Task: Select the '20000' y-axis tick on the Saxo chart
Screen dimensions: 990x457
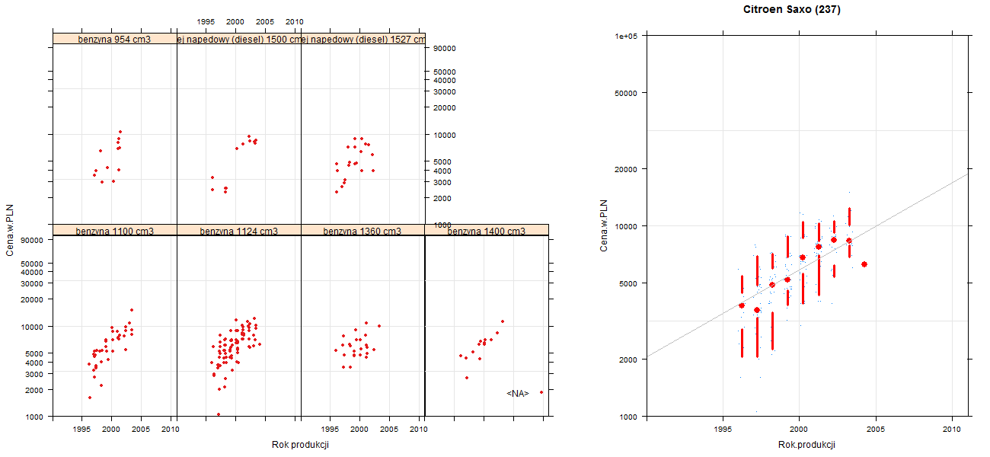Action: tap(628, 168)
